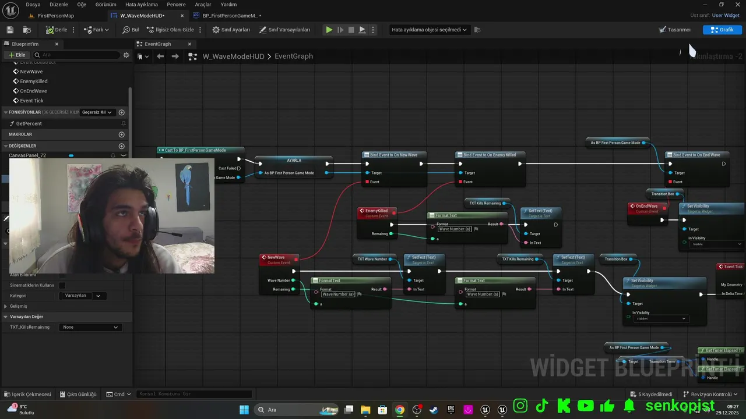Viewport: 746px width, 419px height.
Task: Open Sınıf Ayarları class settings
Action: [231, 30]
